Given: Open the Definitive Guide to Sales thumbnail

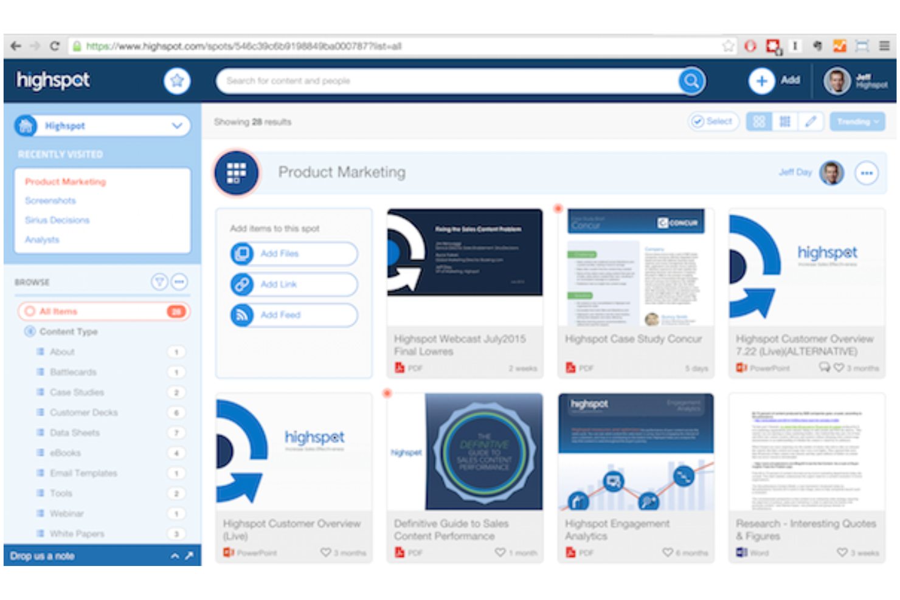Looking at the screenshot, I should coord(465,452).
